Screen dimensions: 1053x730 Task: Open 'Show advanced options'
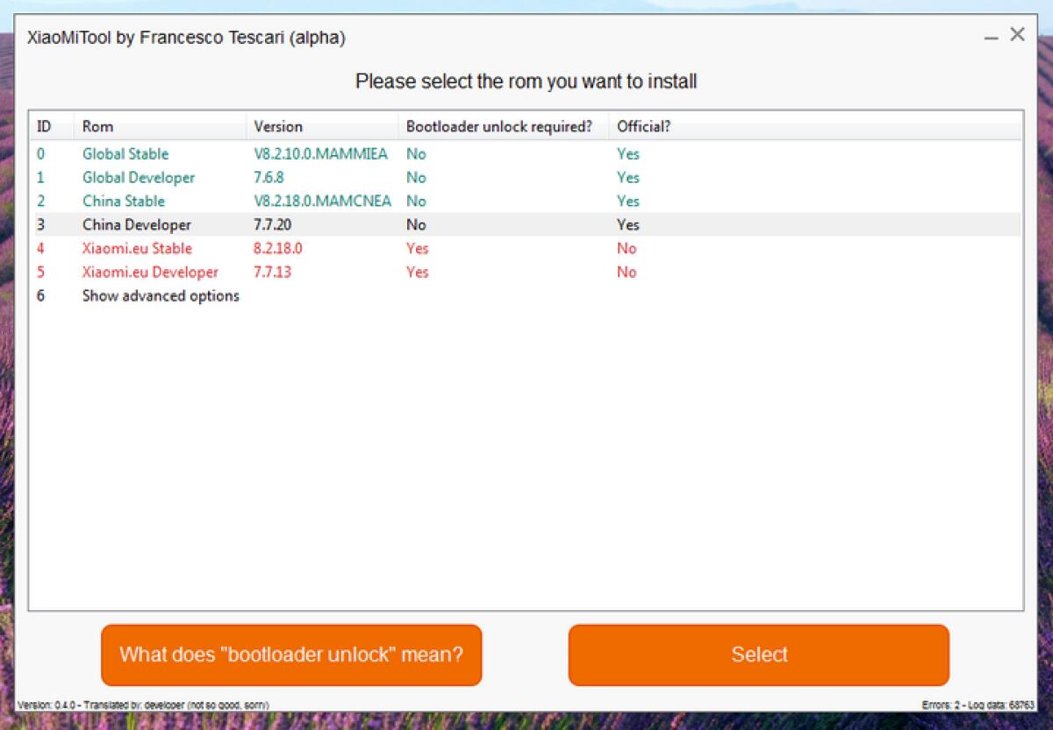tap(160, 295)
